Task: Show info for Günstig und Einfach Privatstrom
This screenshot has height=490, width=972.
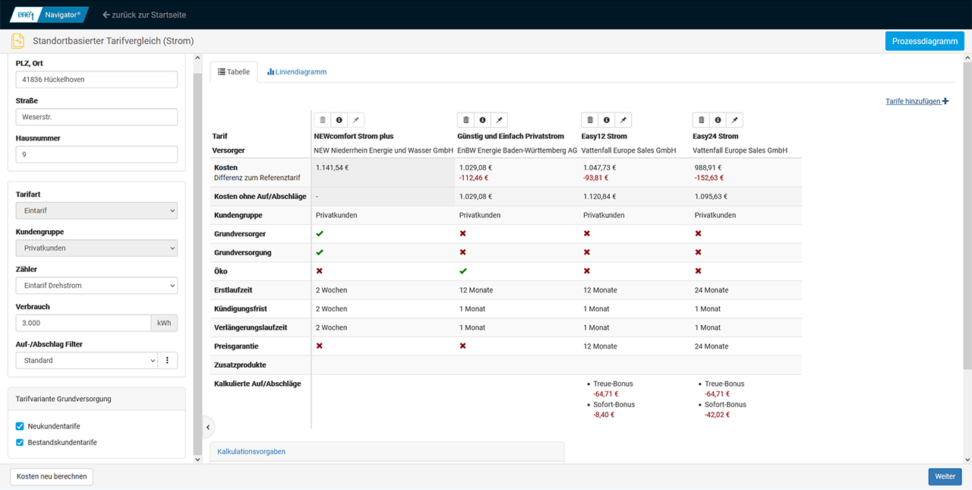Action: [x=482, y=120]
